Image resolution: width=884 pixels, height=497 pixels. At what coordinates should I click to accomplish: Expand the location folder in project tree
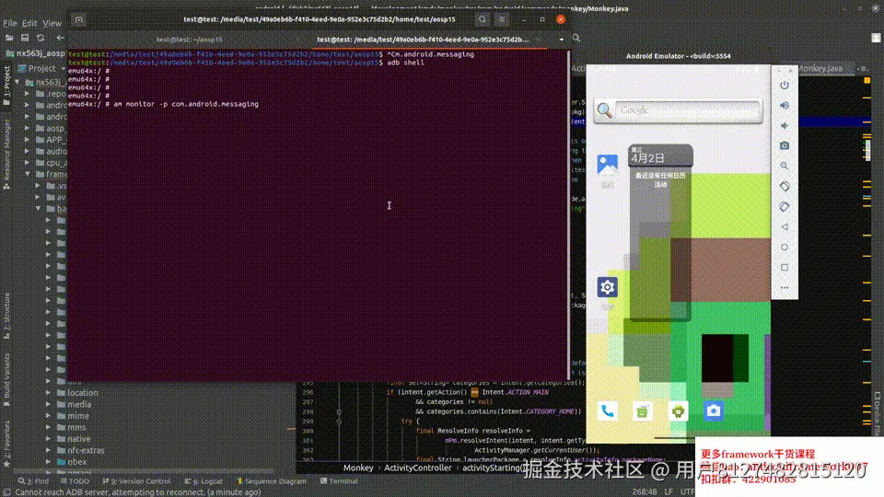[x=49, y=393]
